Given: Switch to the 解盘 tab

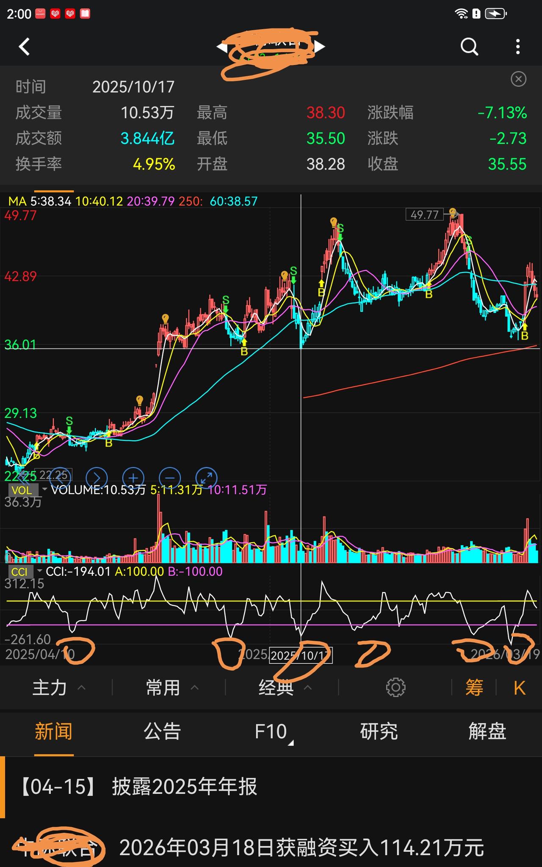Looking at the screenshot, I should pos(487,731).
